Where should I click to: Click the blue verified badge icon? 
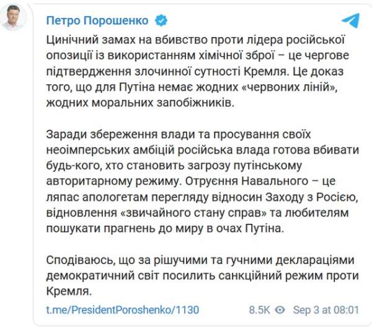(x=161, y=20)
